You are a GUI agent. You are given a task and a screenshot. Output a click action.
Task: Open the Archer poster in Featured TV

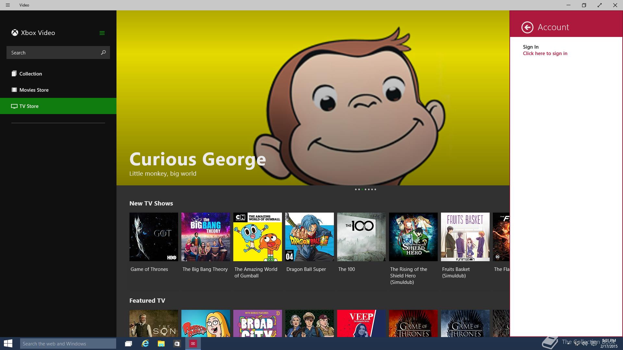coord(310,323)
